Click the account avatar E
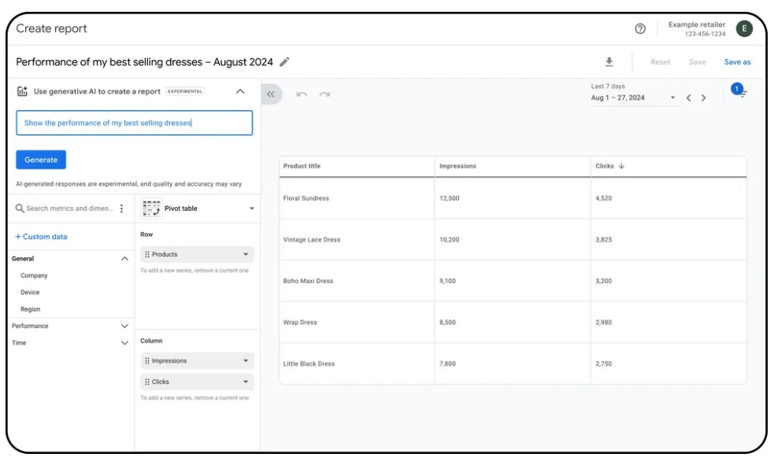The image size is (774, 461). (744, 29)
